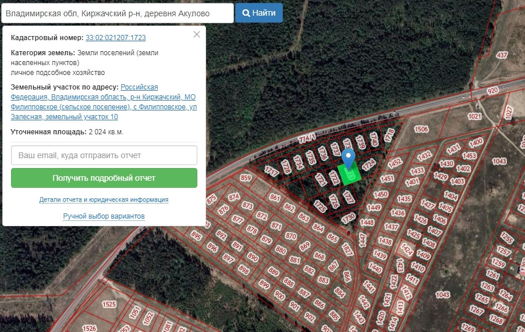Select parcel 1438 on the map
Viewport: 525px width, 332px height.
click(x=385, y=241)
